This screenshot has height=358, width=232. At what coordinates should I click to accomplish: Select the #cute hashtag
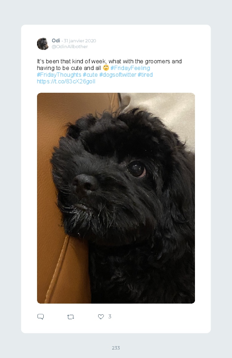click(90, 74)
